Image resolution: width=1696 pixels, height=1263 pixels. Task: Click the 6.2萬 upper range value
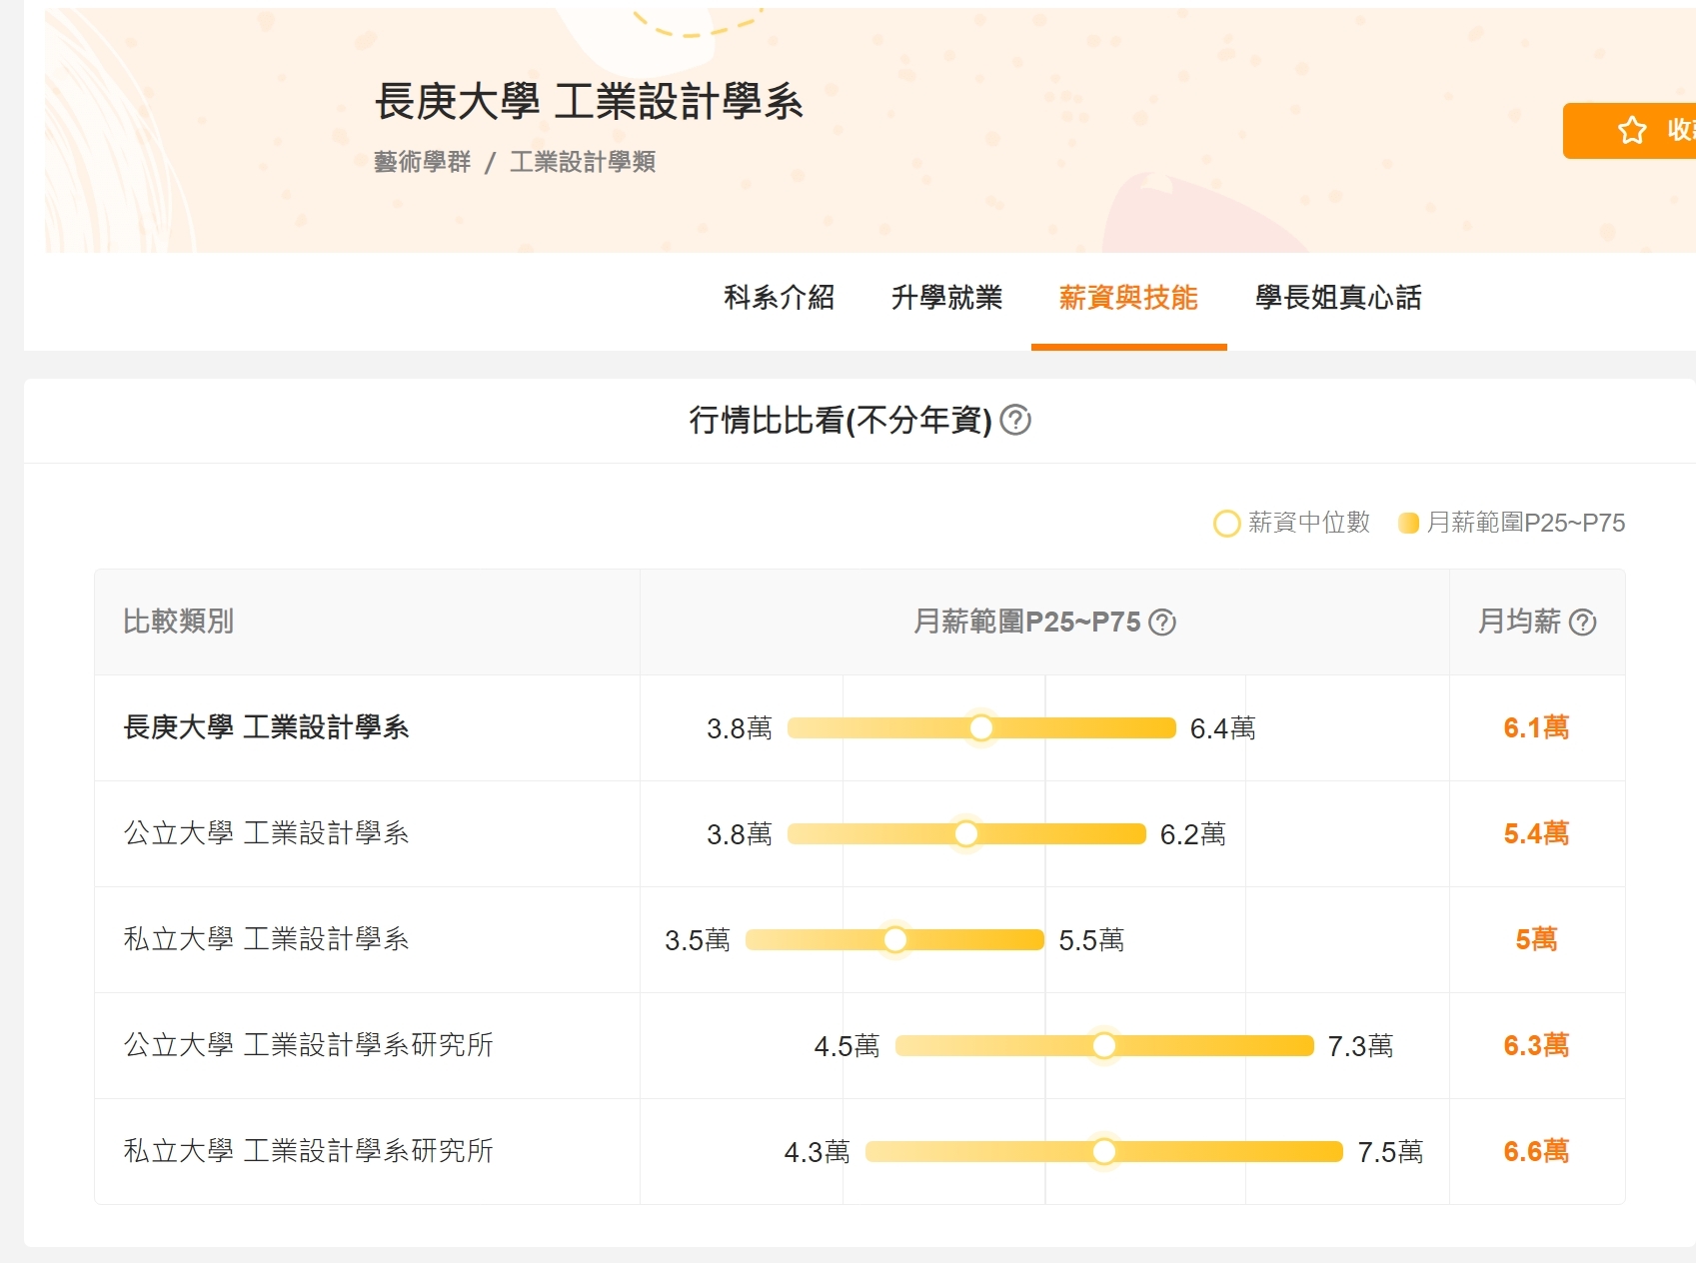click(1192, 834)
